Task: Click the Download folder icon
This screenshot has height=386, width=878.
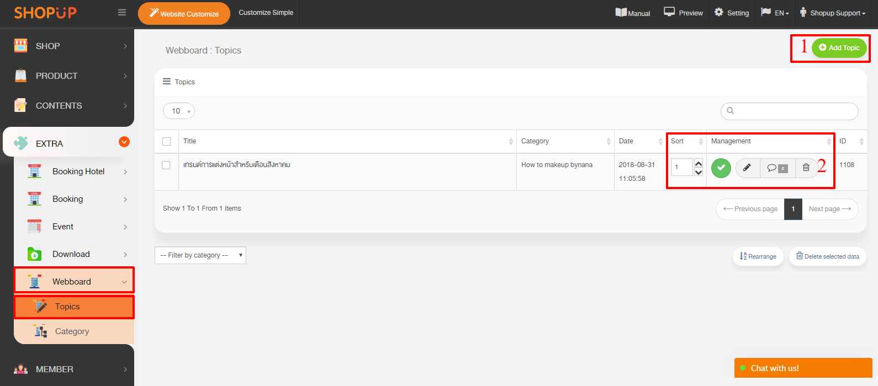Action: tap(34, 254)
